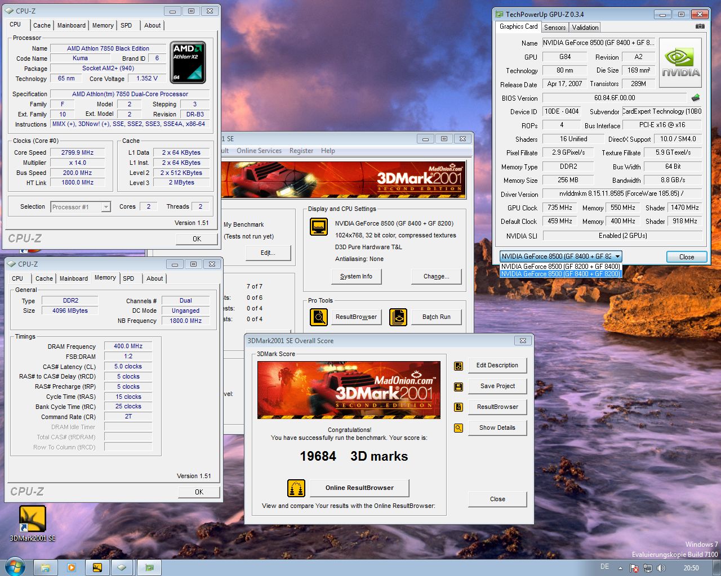Switch to CPU-Z via taskbar icon
The height and width of the screenshot is (576, 721).
pos(122,568)
